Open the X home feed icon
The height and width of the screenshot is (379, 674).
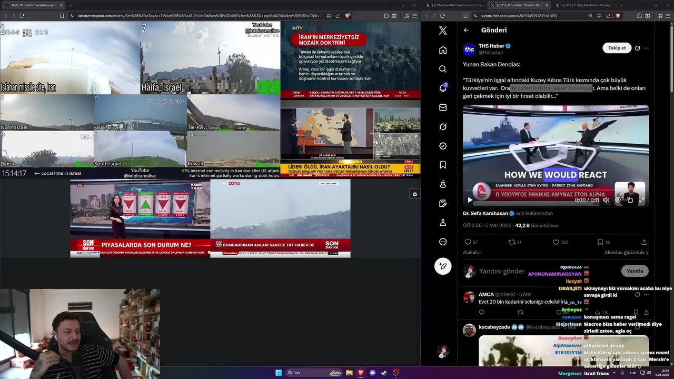[x=443, y=50]
